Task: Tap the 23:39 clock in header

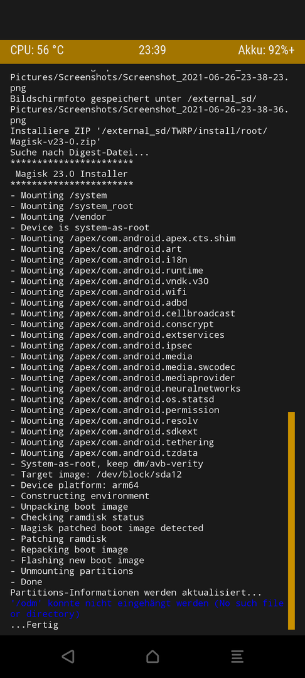Action: [152, 50]
